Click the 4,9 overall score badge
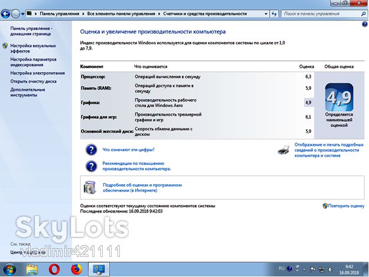This screenshot has height=277, width=369. 339,97
